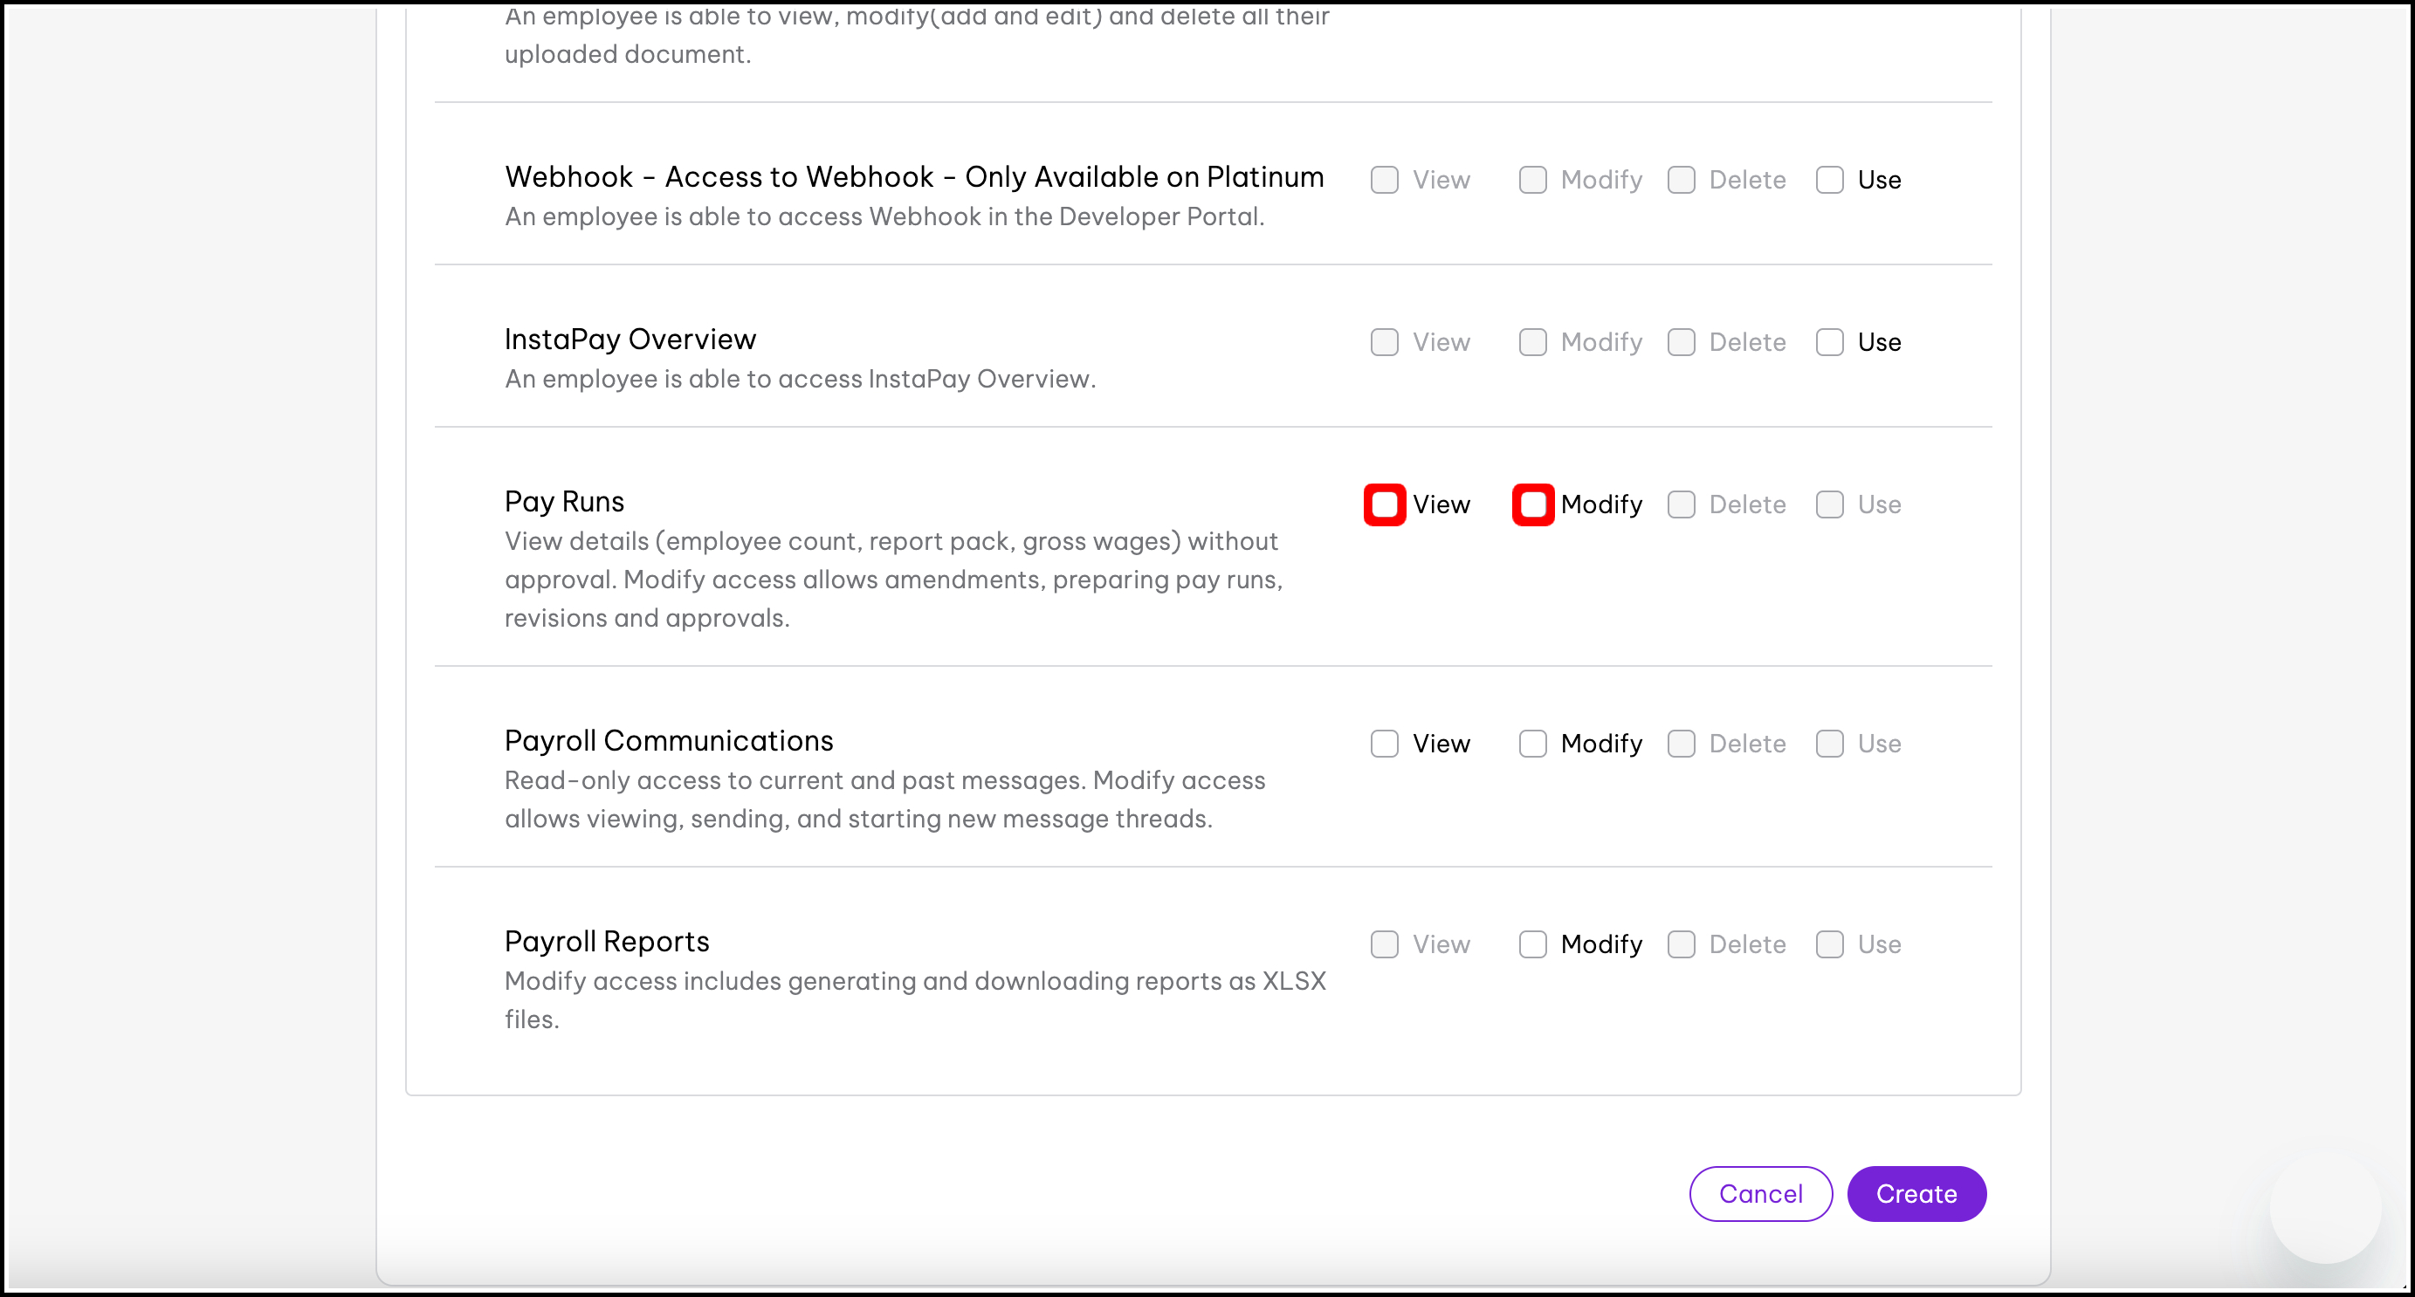Screen dimensions: 2415x1297
Task: Click disabled Delete checkbox for Payroll Reports
Action: point(1681,944)
